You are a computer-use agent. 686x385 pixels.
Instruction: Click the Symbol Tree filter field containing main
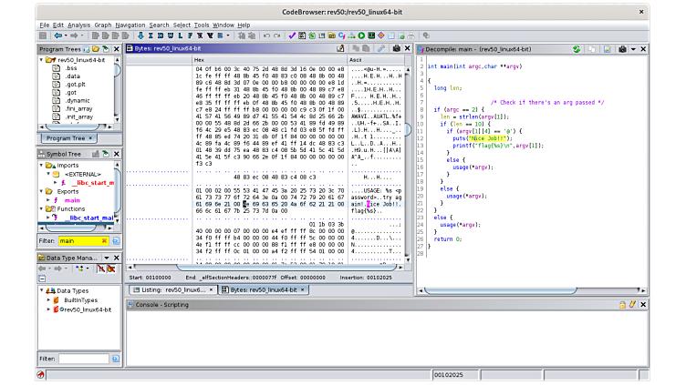(83, 240)
